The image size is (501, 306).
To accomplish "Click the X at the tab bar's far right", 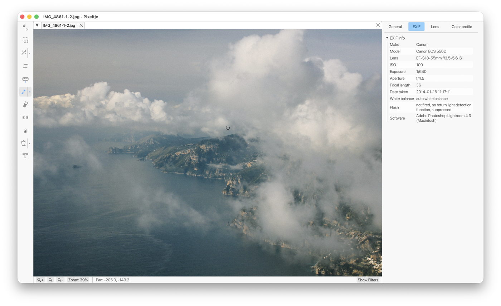I will click(378, 25).
